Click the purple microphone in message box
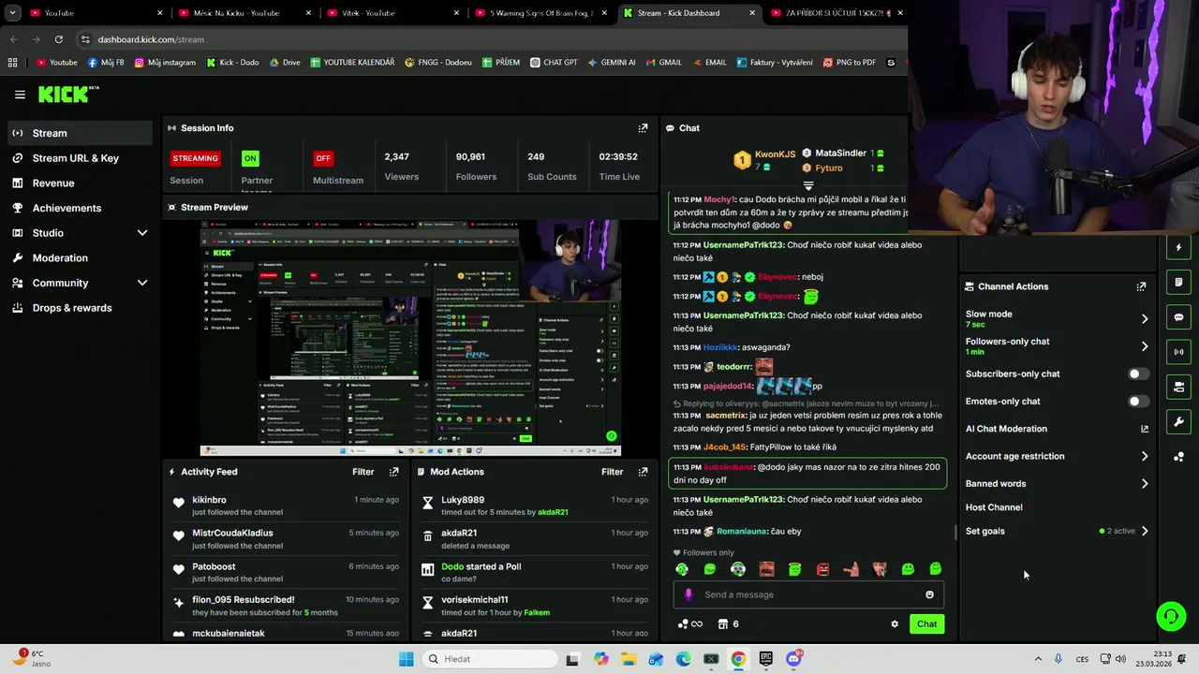The image size is (1199, 674). pyautogui.click(x=688, y=594)
